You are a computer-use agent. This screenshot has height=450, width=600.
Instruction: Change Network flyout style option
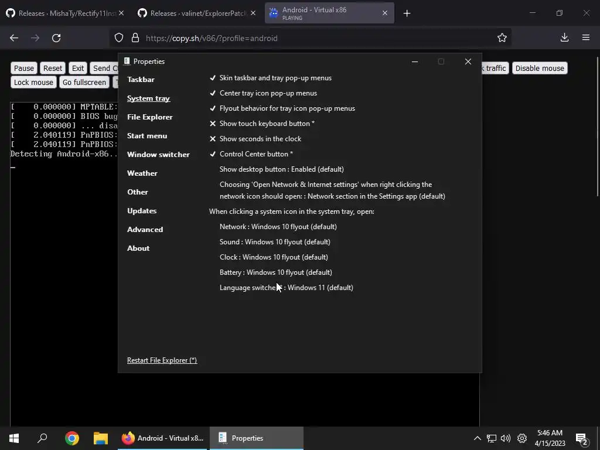click(x=278, y=227)
